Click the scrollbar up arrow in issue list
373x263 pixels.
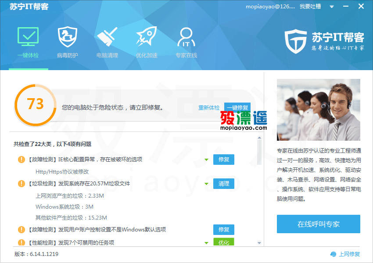pyautogui.click(x=259, y=138)
